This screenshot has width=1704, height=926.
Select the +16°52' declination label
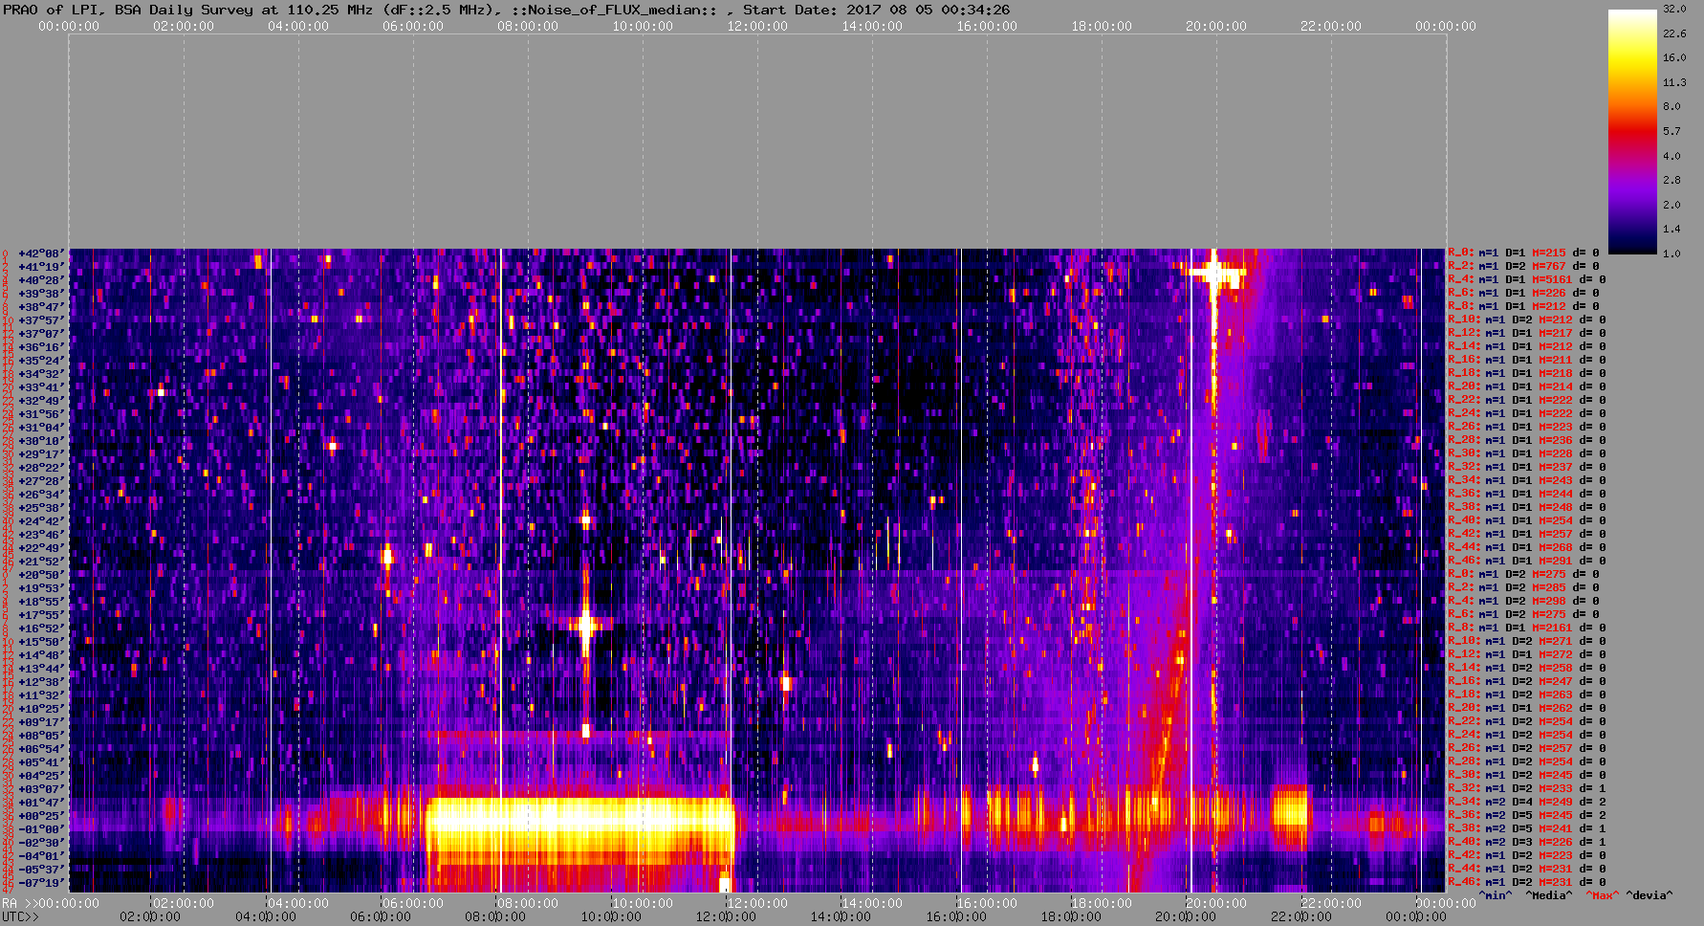coord(42,628)
